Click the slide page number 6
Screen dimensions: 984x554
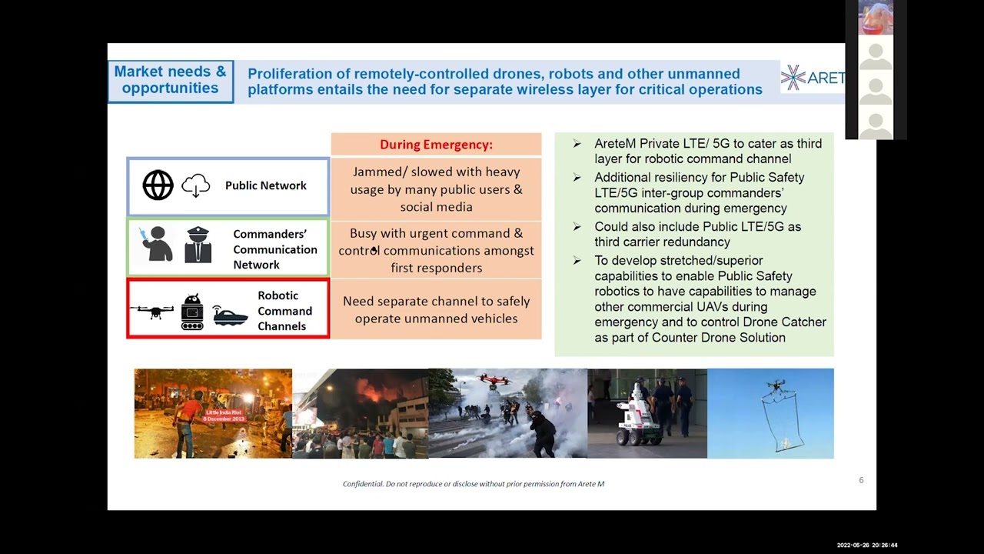(861, 480)
